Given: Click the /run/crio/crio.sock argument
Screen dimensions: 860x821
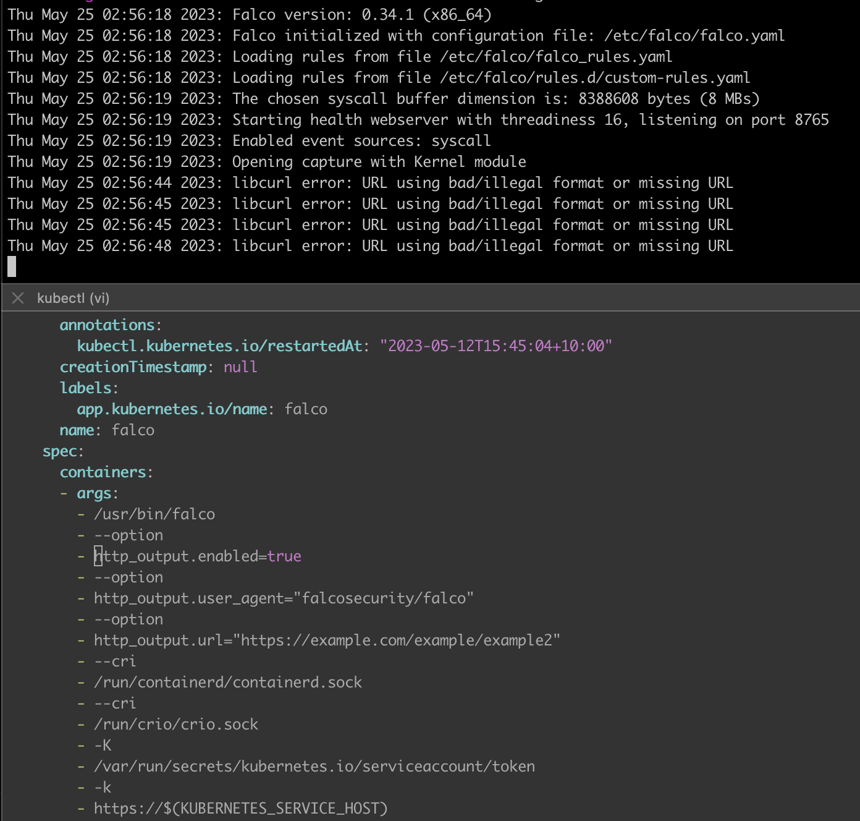Looking at the screenshot, I should (176, 724).
